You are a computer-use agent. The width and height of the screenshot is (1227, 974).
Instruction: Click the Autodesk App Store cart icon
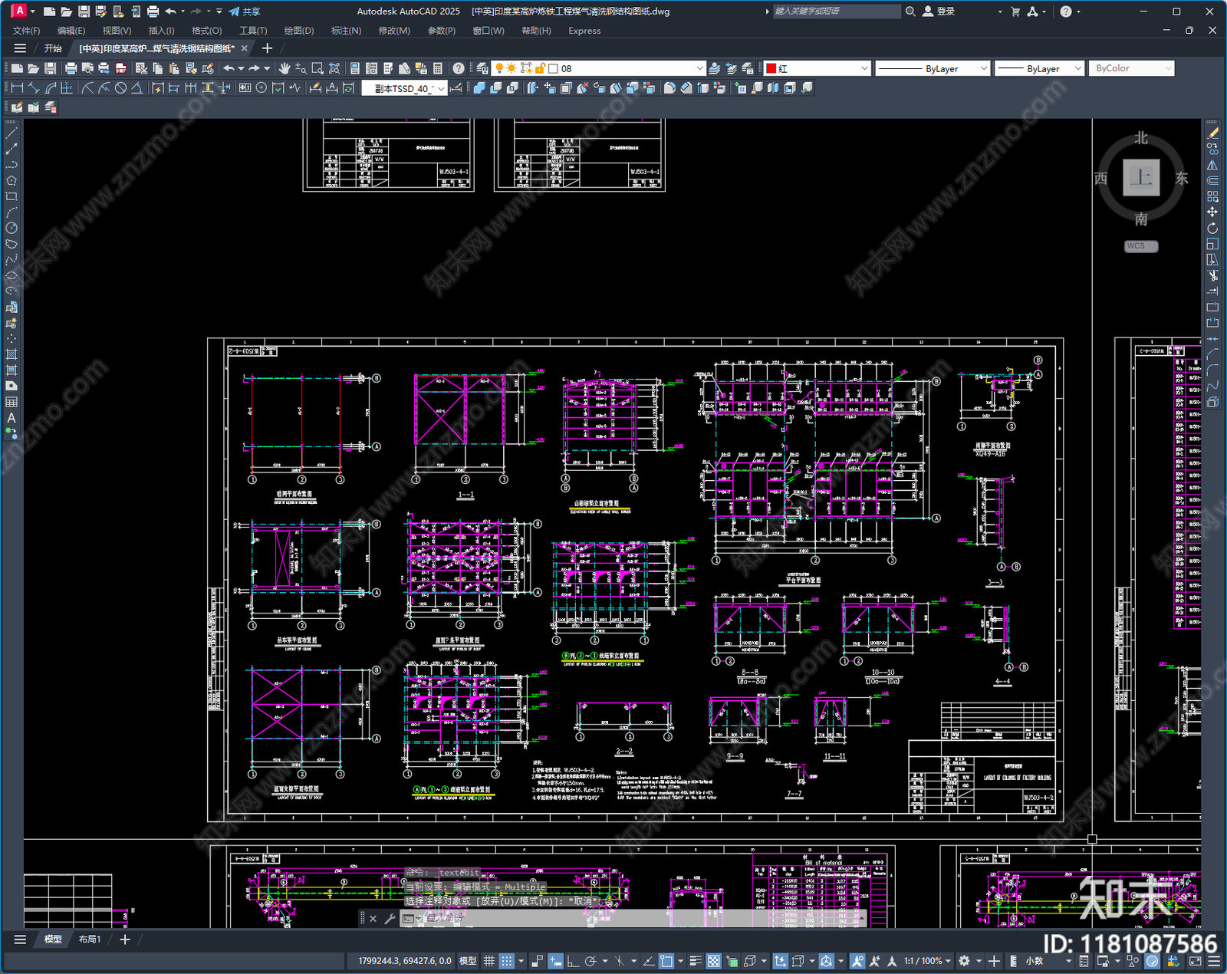click(x=1015, y=12)
